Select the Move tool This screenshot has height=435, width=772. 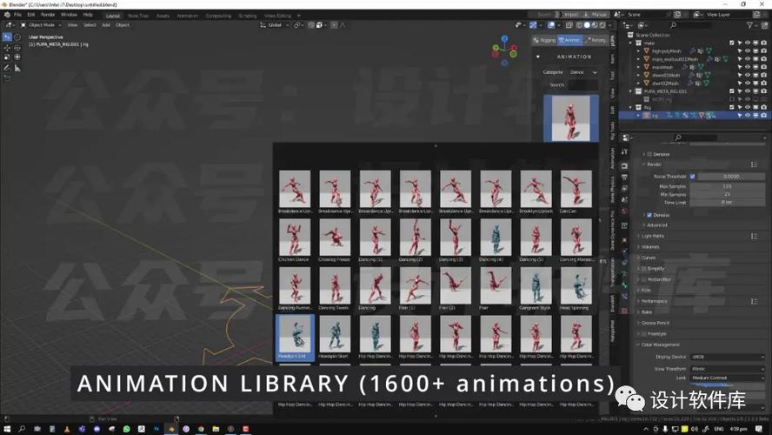tap(7, 48)
